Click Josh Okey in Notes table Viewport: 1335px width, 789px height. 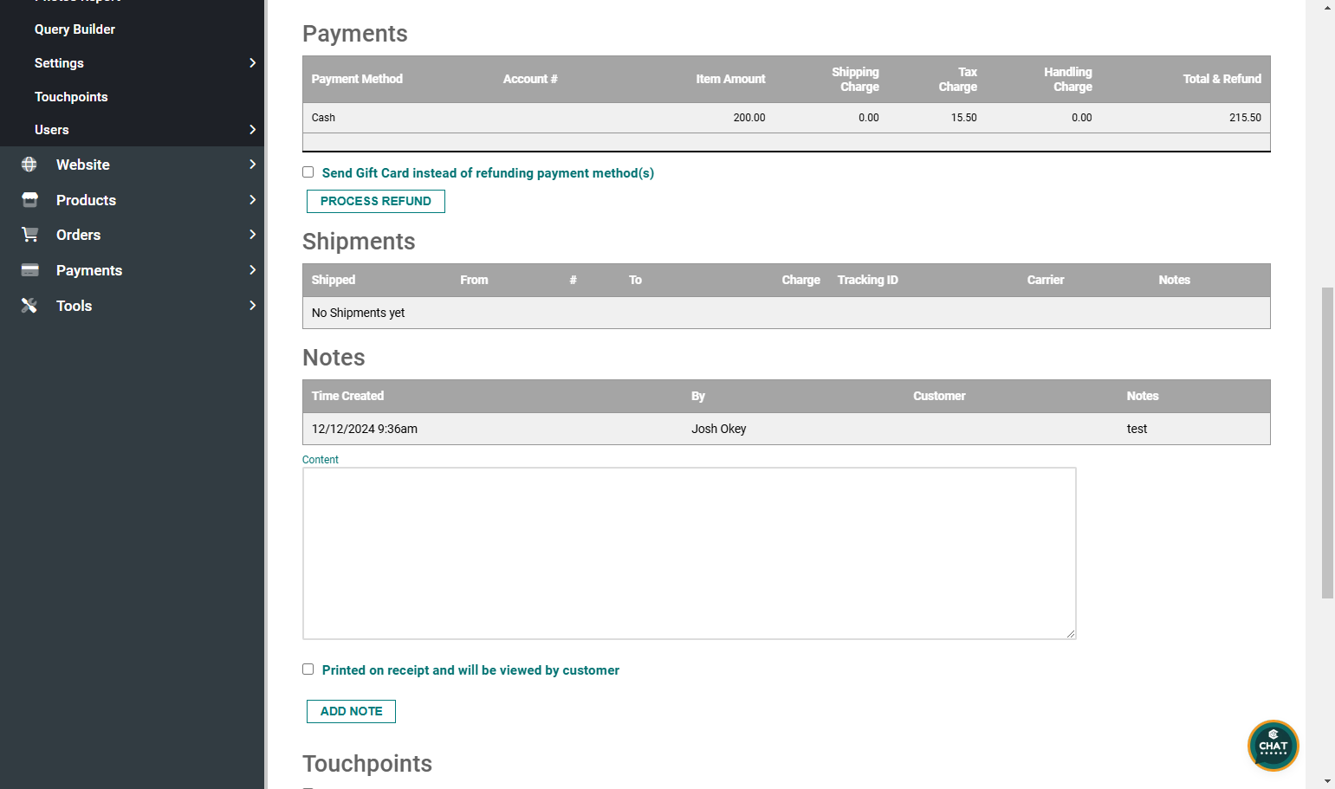click(x=718, y=429)
